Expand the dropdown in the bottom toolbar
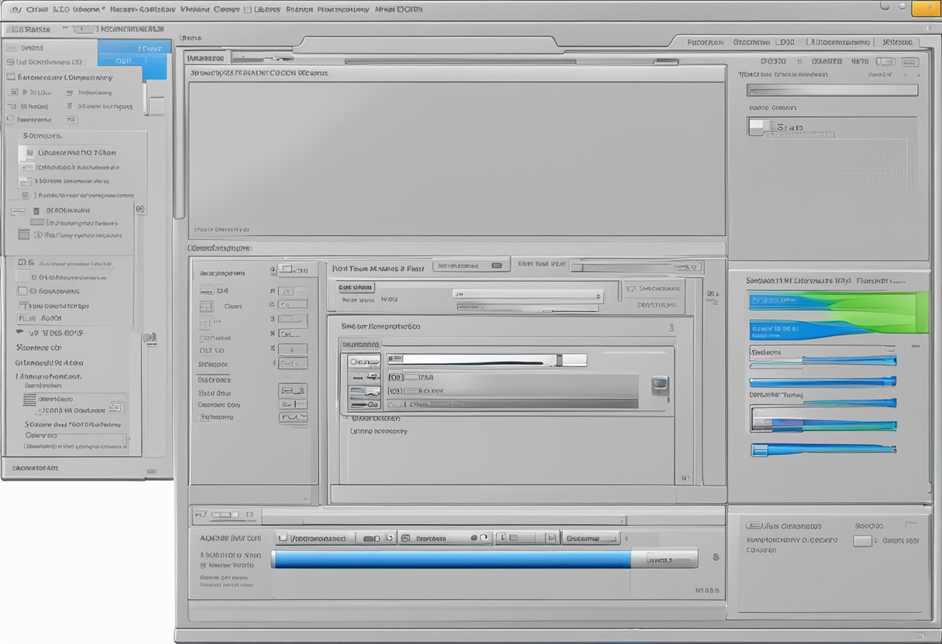This screenshot has height=644, width=942. (592, 538)
